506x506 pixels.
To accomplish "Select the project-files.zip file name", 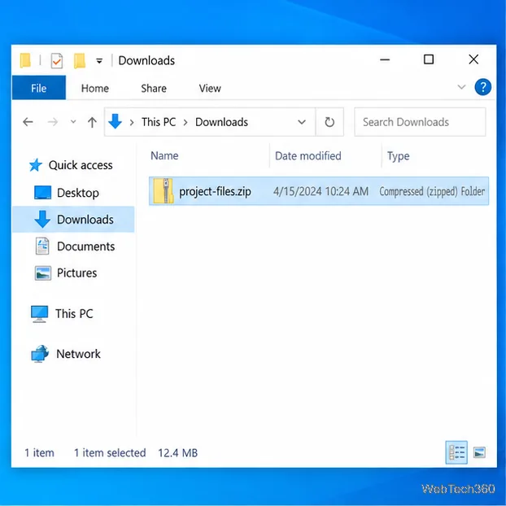I will click(x=215, y=191).
